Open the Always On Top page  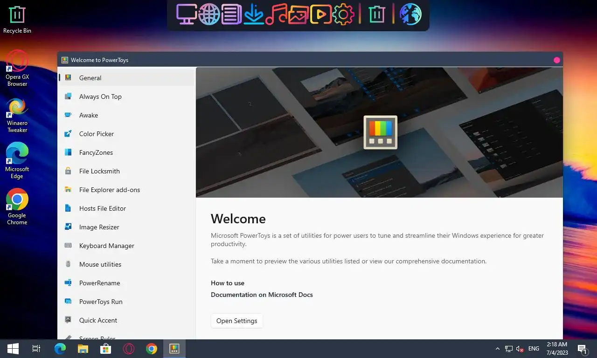tap(126, 96)
